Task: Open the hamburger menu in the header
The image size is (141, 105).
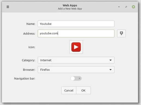Action: pyautogui.click(x=8, y=7)
